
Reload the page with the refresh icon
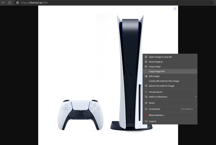10,3
